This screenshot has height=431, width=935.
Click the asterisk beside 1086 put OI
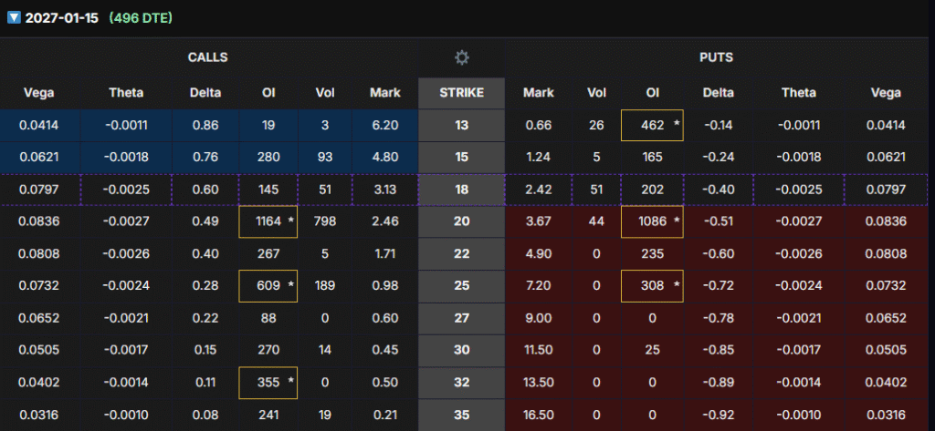677,221
